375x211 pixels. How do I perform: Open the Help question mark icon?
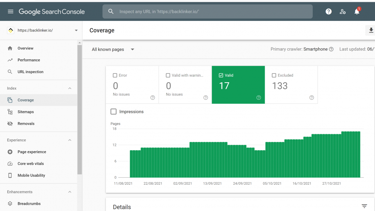pyautogui.click(x=328, y=11)
